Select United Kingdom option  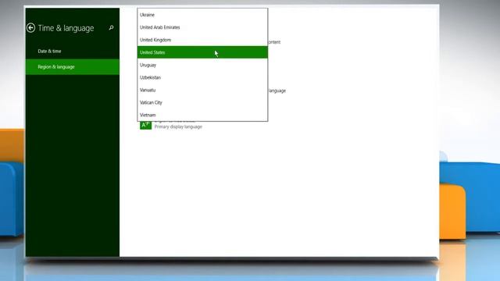point(202,40)
